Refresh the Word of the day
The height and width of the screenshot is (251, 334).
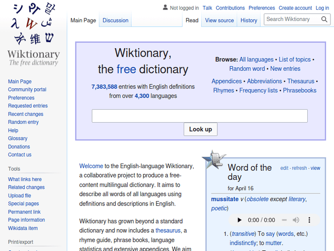point(299,168)
